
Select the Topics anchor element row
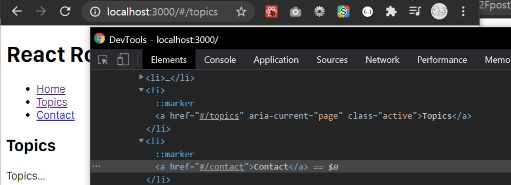pyautogui.click(x=313, y=116)
